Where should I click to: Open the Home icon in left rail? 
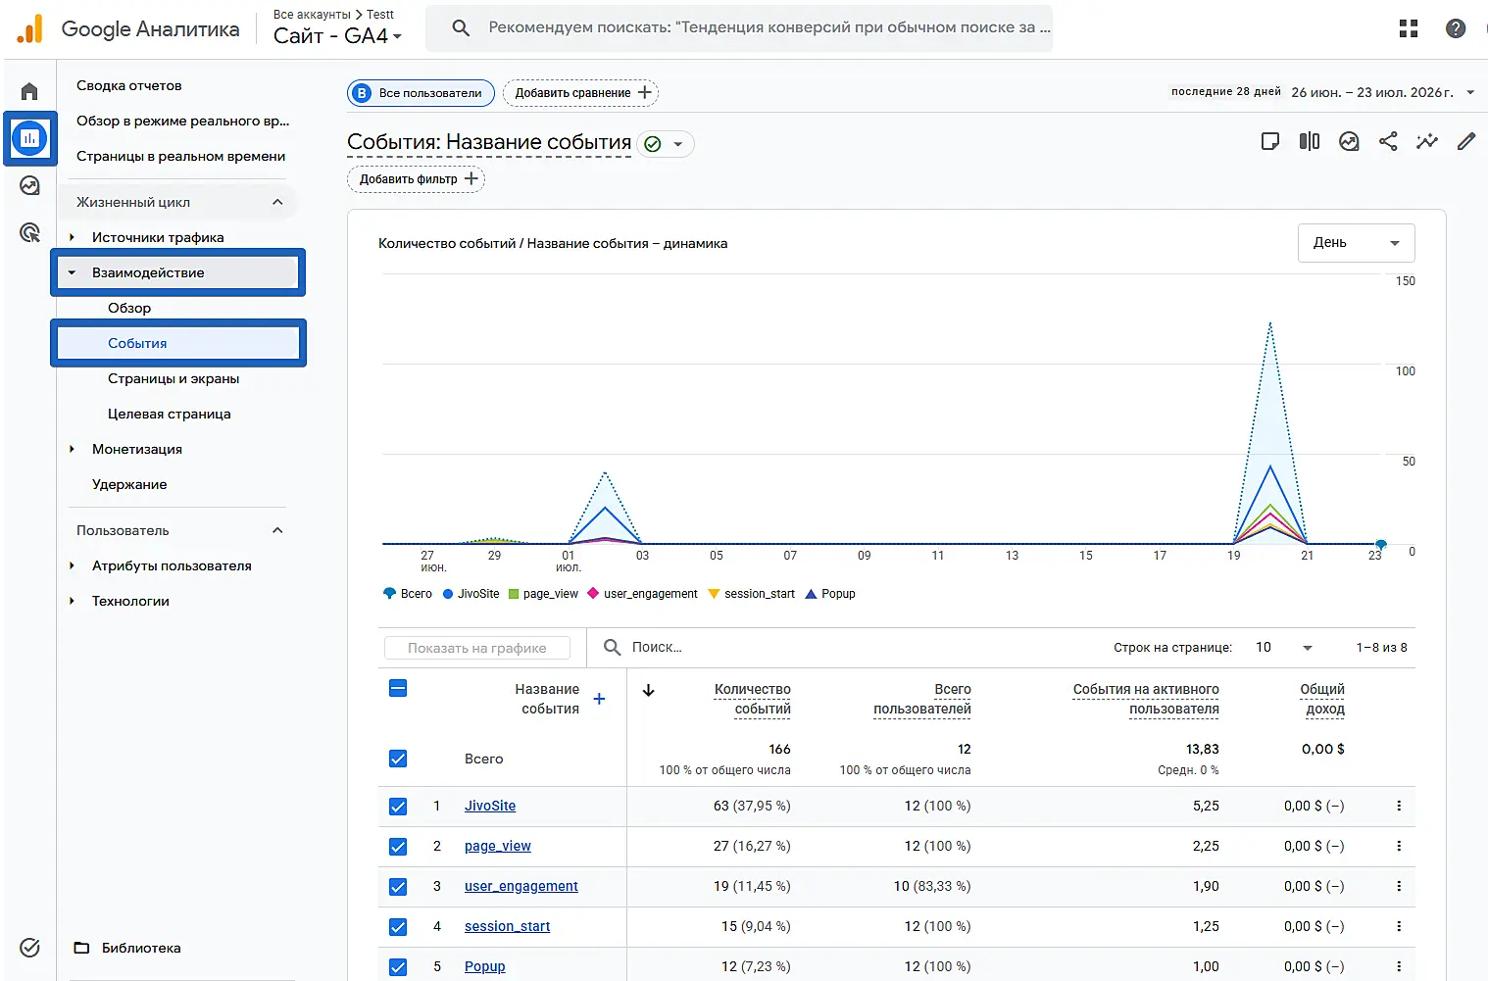click(x=29, y=91)
